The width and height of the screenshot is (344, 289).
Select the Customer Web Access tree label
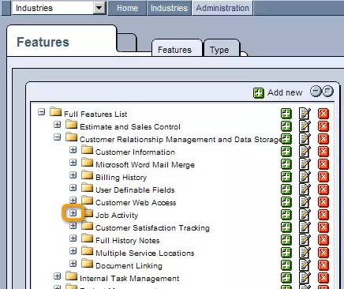click(x=136, y=202)
